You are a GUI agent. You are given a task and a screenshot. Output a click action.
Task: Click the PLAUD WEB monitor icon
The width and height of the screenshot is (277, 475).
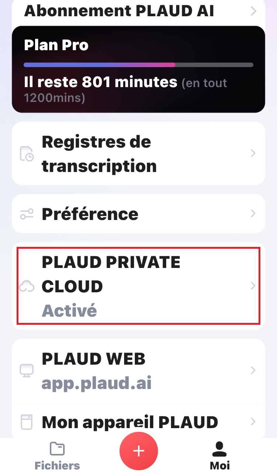point(27,371)
